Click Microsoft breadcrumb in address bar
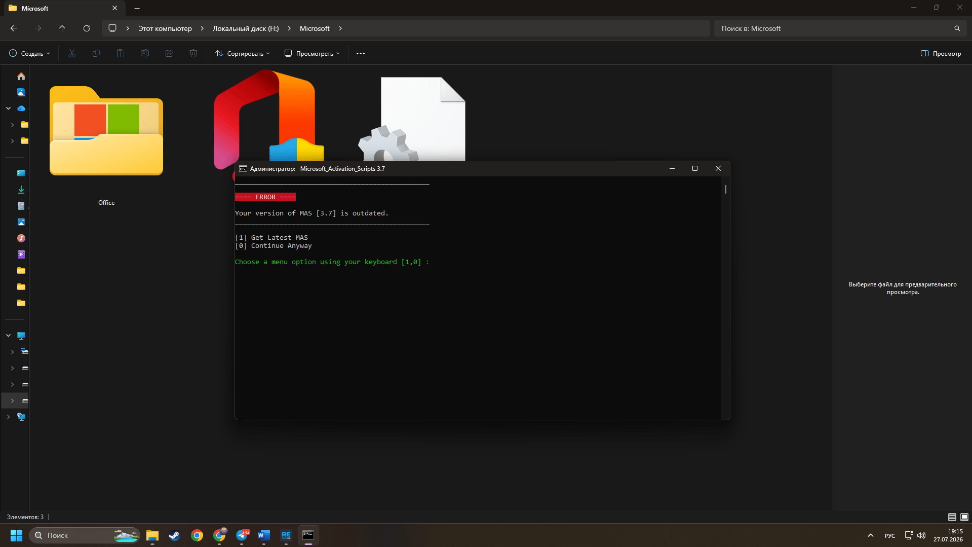 [315, 28]
